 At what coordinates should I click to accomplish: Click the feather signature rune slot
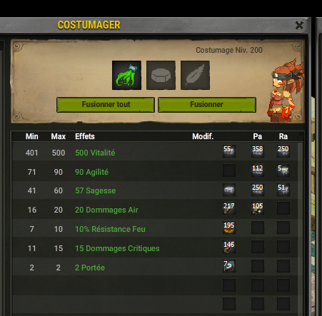click(x=195, y=75)
